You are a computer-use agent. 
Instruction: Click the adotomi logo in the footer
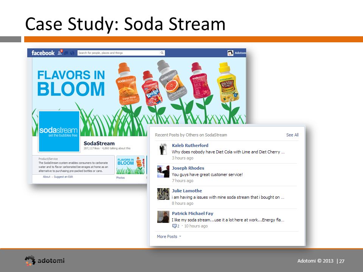click(45, 260)
